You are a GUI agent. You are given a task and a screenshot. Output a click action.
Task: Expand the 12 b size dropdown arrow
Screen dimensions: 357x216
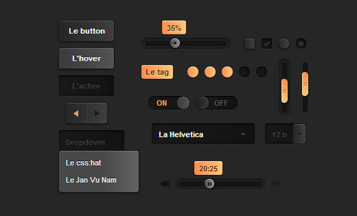[299, 134]
